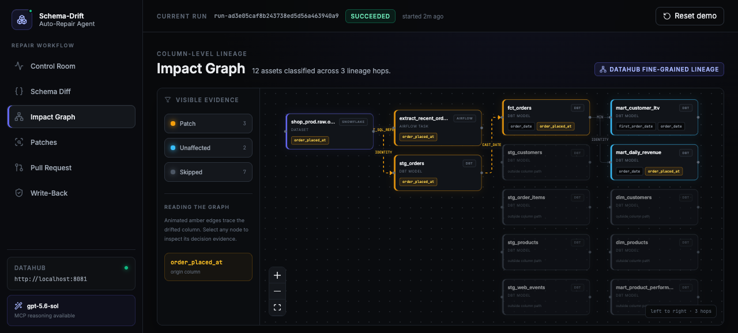Toggle the Patch evidence filter
The width and height of the screenshot is (738, 333).
[x=208, y=124]
